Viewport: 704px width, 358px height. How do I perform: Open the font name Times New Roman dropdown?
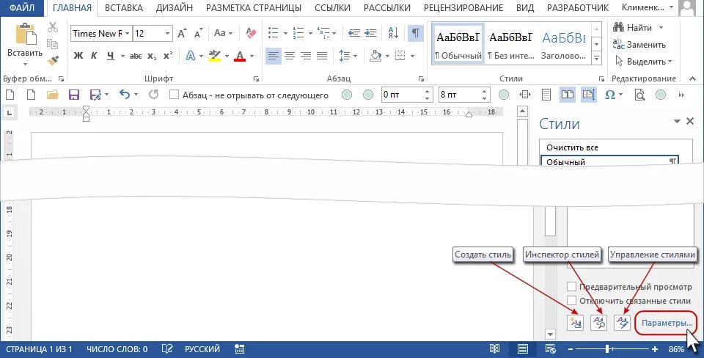tap(128, 33)
